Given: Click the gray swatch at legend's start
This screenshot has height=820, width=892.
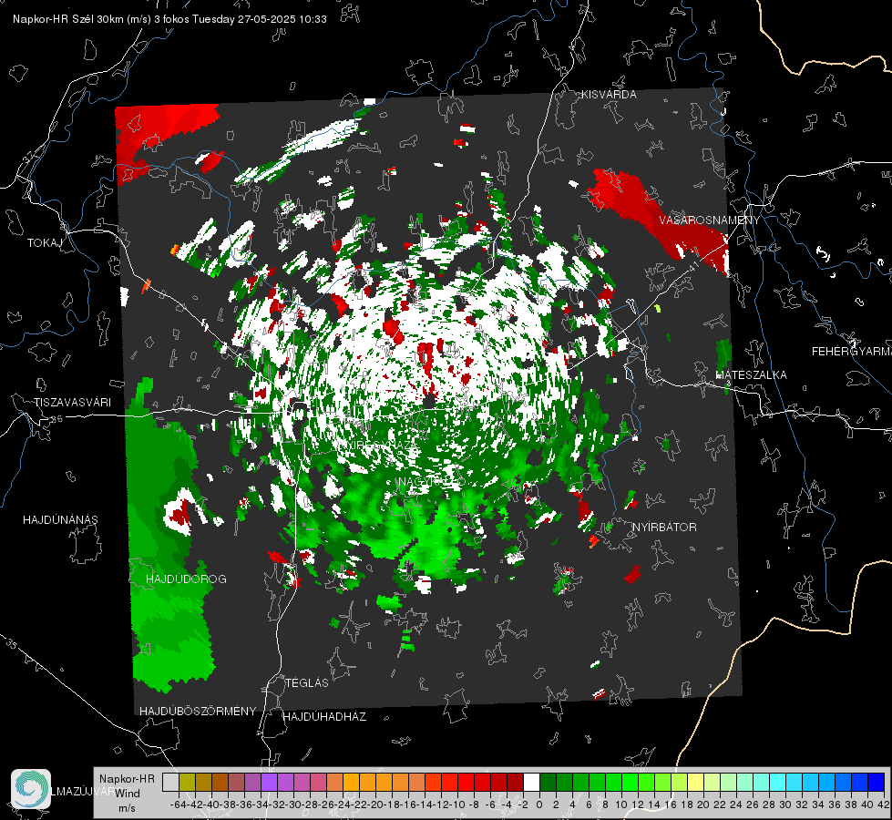Looking at the screenshot, I should pyautogui.click(x=170, y=782).
